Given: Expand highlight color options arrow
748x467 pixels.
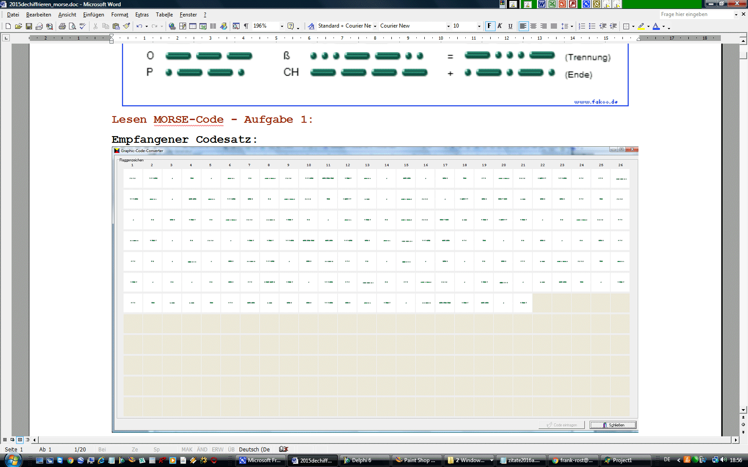Looking at the screenshot, I should [x=648, y=26].
